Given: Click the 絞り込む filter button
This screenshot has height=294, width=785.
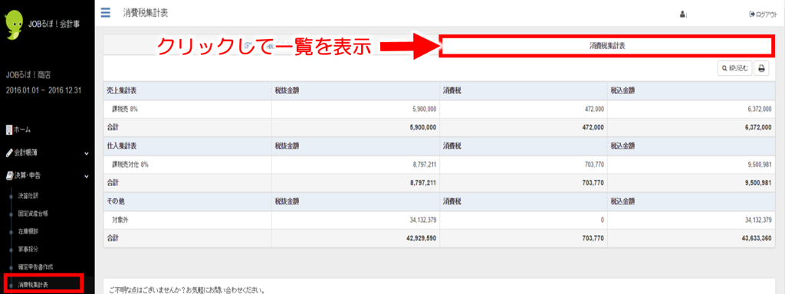Looking at the screenshot, I should (x=734, y=68).
